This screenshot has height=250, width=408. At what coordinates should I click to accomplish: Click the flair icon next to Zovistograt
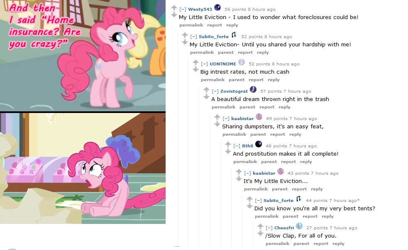(253, 89)
